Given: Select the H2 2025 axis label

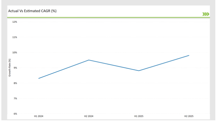Looking at the screenshot, I should 189,116.
